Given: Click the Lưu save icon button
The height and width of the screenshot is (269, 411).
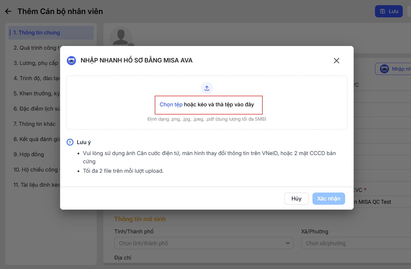Looking at the screenshot, I should (389, 11).
